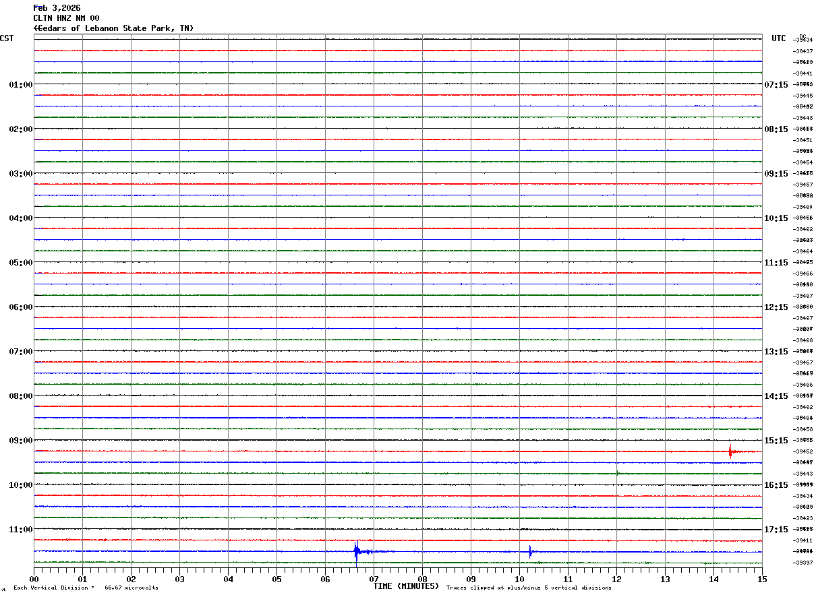The width and height of the screenshot is (816, 597).
Task: Click the 09:00 CST time label
Action: coord(21,440)
